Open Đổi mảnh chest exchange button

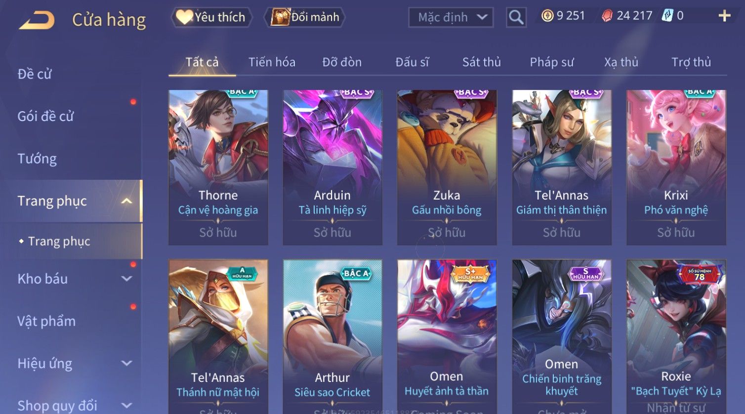click(305, 17)
